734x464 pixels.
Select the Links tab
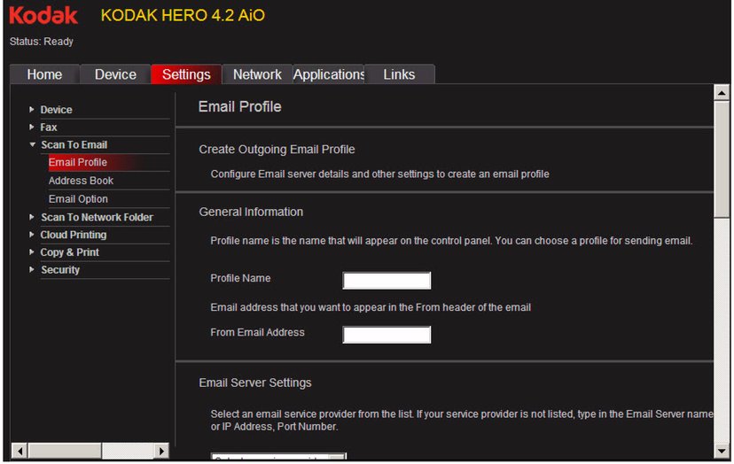tap(399, 74)
